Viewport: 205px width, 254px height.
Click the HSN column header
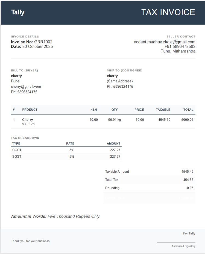(x=93, y=110)
